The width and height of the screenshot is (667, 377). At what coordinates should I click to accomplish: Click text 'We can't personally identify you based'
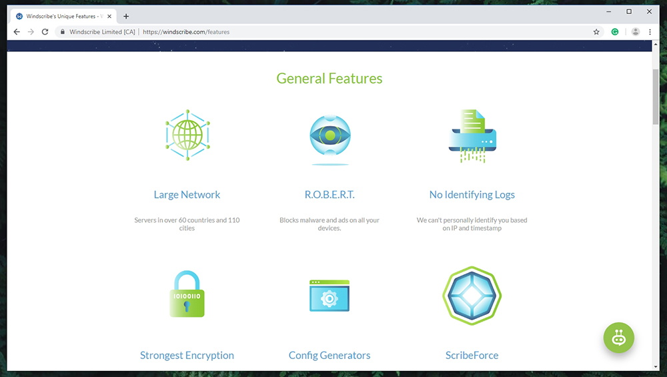coord(472,220)
